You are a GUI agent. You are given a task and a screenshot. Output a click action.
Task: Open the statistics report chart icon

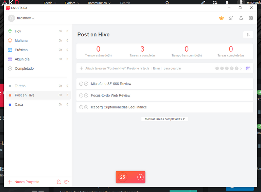[231, 18]
